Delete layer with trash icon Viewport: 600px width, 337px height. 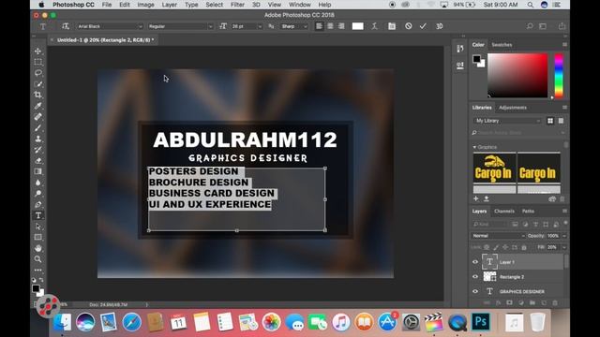pyautogui.click(x=555, y=302)
